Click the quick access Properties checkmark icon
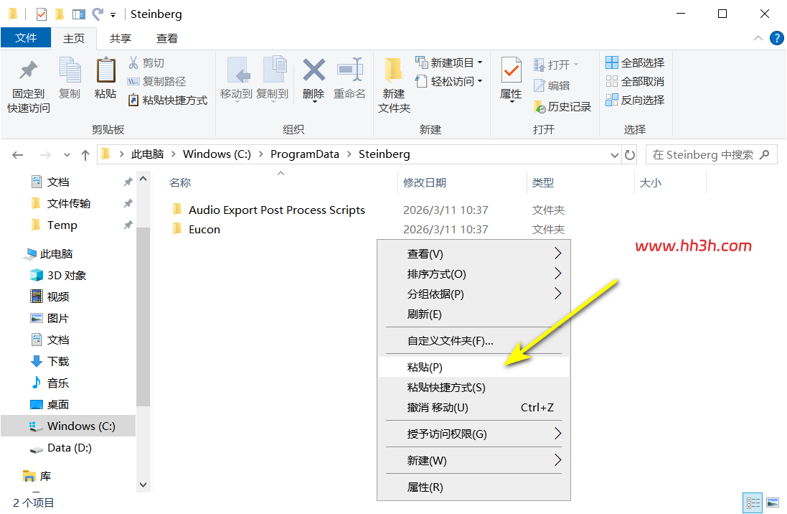 42,14
